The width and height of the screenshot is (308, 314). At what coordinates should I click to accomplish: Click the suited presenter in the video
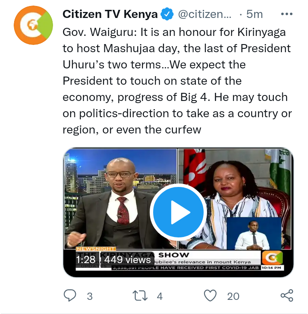pos(116,202)
